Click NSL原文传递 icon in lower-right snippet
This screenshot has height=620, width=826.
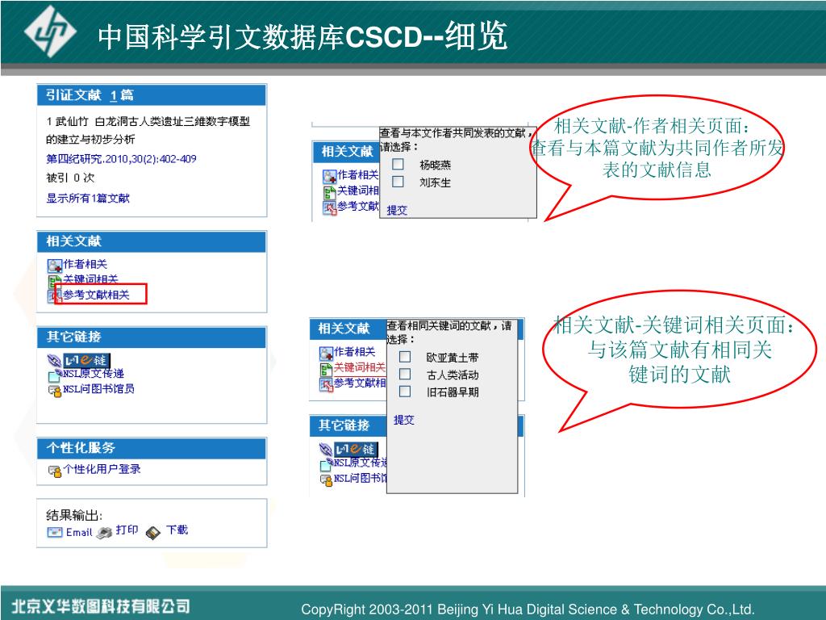(326, 464)
